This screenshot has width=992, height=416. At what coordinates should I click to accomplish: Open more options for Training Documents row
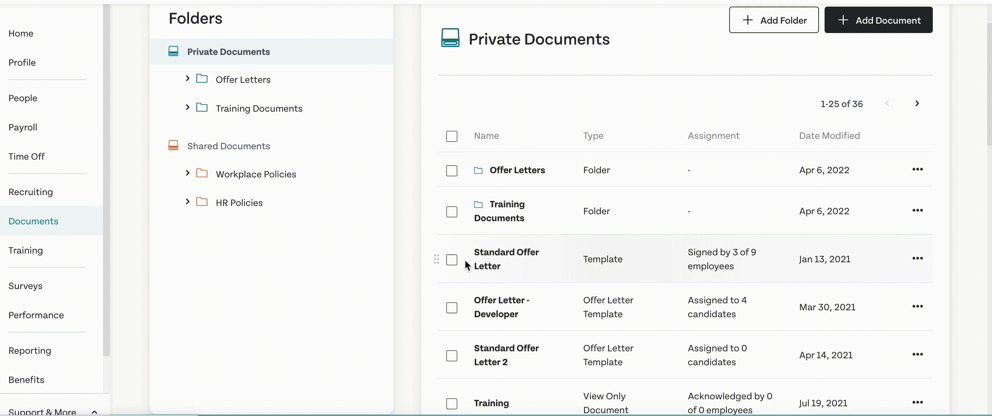pos(917,210)
